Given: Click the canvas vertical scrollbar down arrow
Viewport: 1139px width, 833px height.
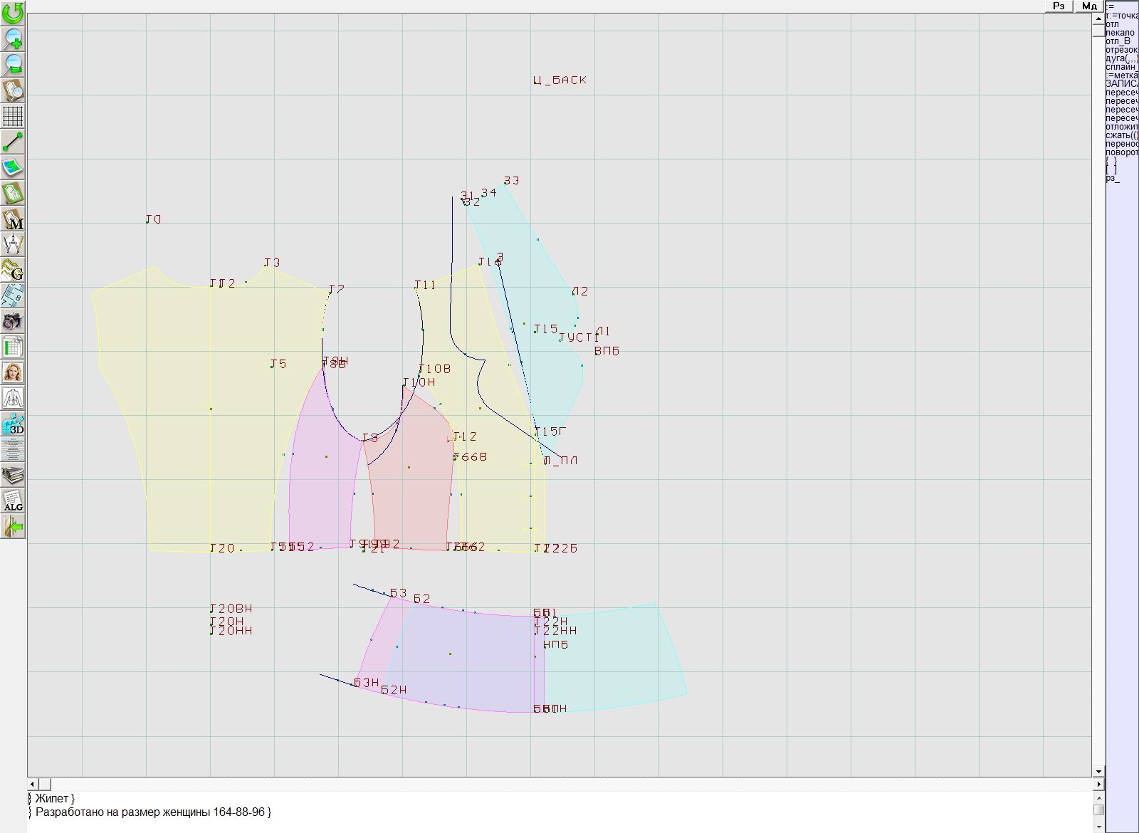Looking at the screenshot, I should click(x=1098, y=771).
